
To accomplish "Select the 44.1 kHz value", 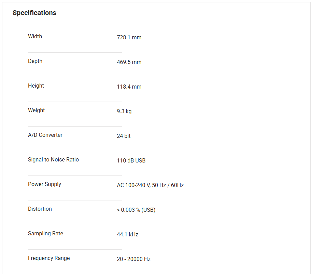I will 128,235.
